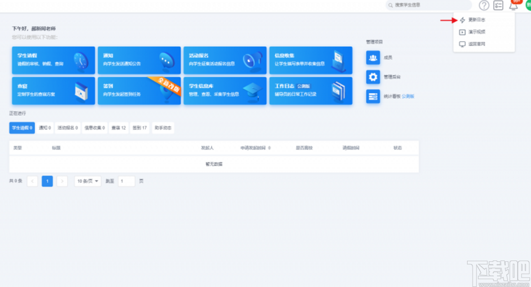Click the magnifier icon in search box
The image size is (531, 287).
click(x=390, y=5)
